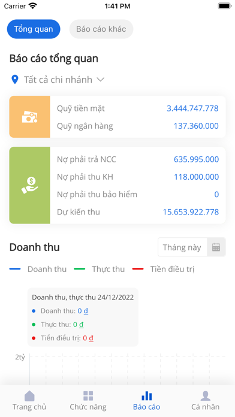Go to Trang chủ in bottom navigation

tap(29, 401)
